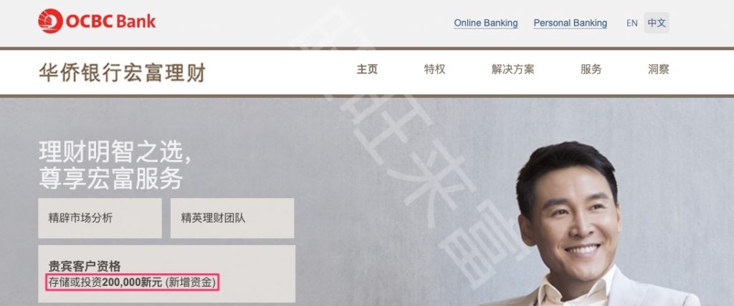
Task: Switch language to EN
Action: click(x=632, y=23)
